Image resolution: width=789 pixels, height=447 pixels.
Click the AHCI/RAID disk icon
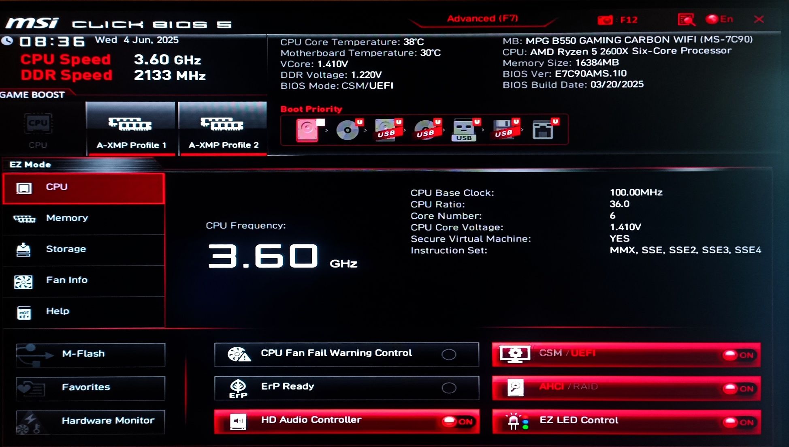tap(515, 388)
